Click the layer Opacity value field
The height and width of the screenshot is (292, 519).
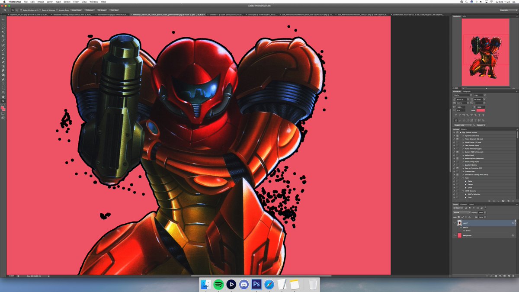pos(481,212)
